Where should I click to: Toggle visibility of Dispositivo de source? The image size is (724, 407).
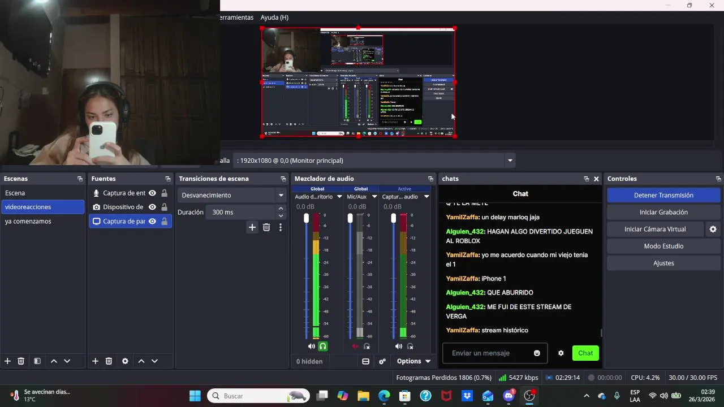pyautogui.click(x=152, y=207)
